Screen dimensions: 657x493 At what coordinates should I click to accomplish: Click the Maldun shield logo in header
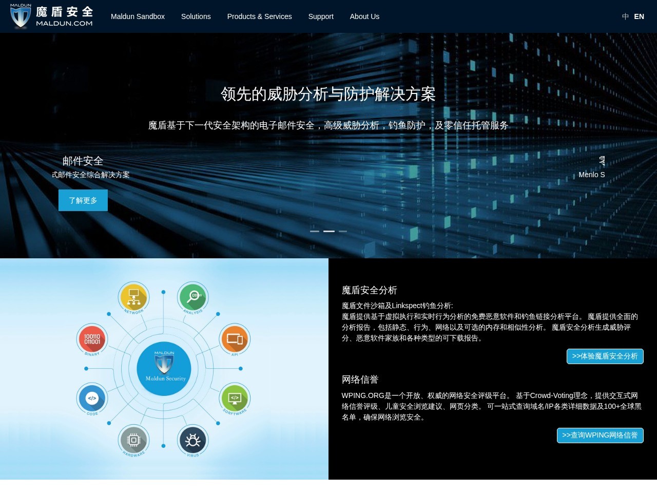click(x=21, y=16)
